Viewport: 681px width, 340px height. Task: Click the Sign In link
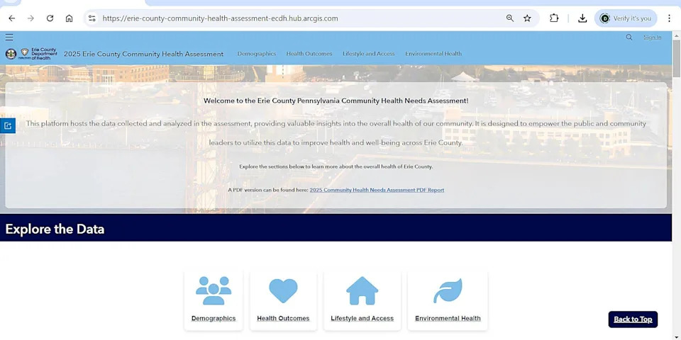(652, 38)
